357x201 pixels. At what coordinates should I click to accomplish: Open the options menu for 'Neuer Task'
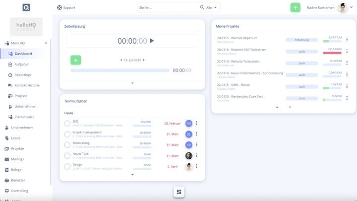pos(196,155)
